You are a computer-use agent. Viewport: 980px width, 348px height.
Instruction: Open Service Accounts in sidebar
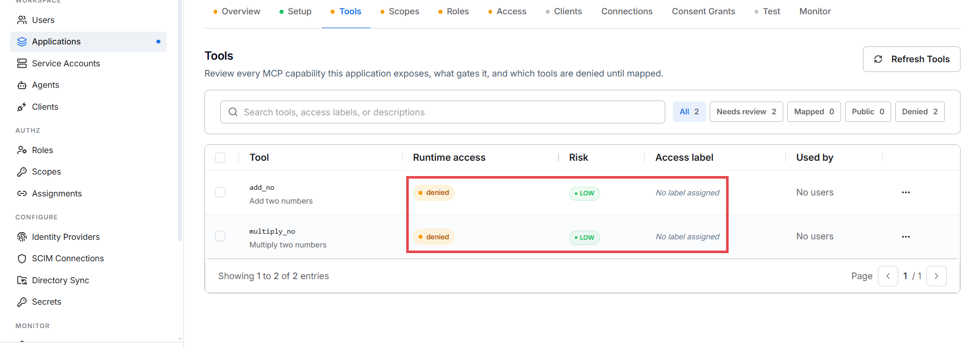point(88,63)
